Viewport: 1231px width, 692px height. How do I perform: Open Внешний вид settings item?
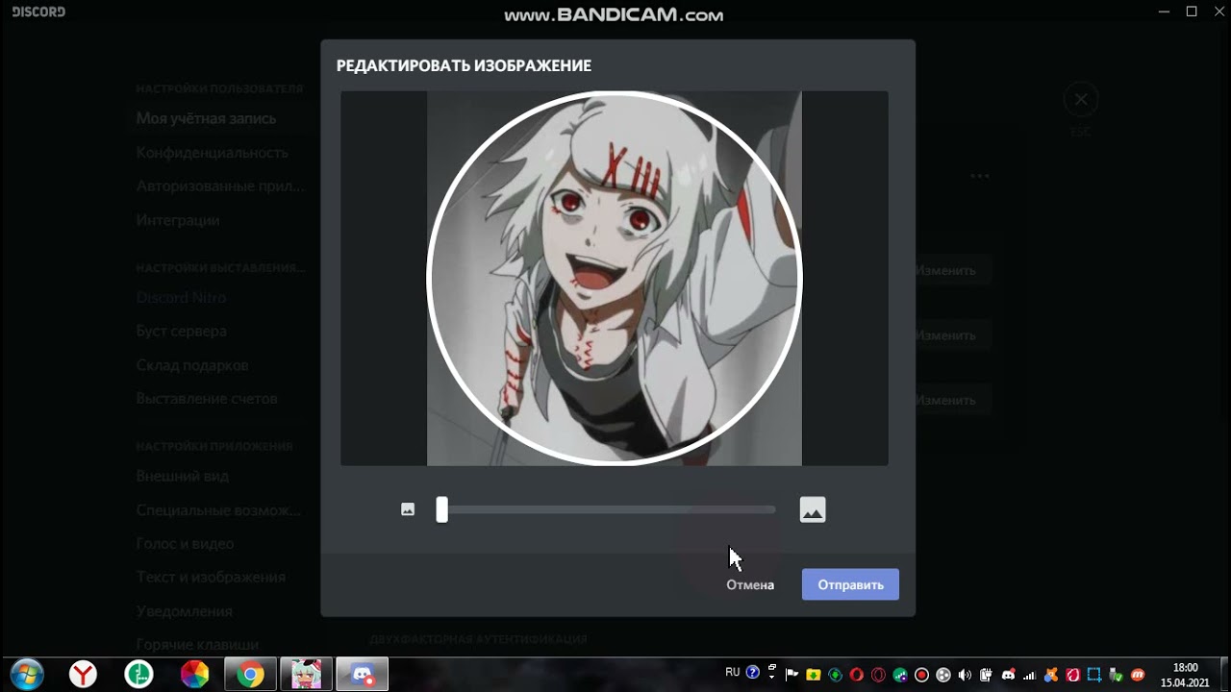pos(183,476)
